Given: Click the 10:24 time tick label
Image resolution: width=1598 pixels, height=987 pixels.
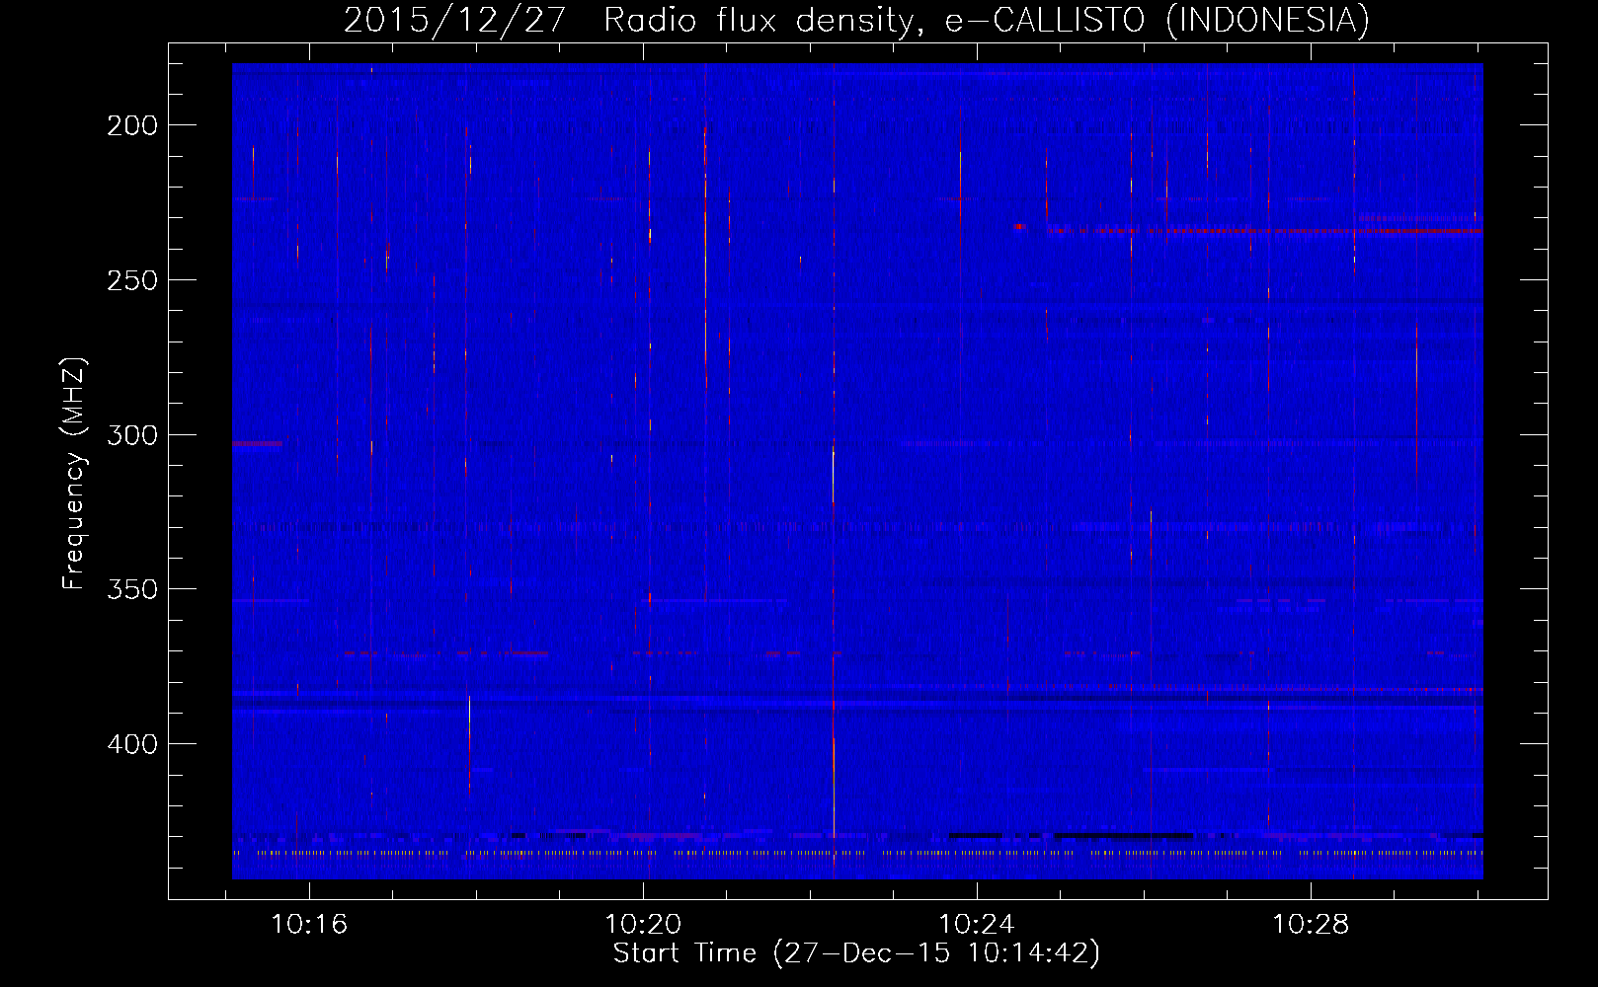Looking at the screenshot, I should click(977, 925).
